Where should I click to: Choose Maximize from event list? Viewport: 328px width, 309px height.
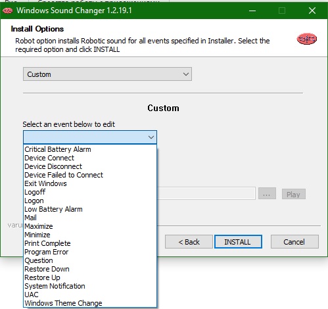click(90, 226)
